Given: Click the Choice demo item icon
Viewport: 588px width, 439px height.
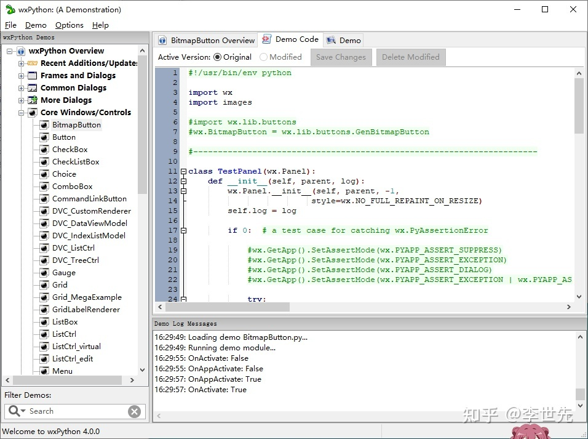Looking at the screenshot, I should pos(44,174).
